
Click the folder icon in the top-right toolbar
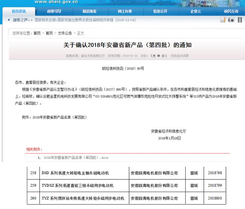point(223,19)
